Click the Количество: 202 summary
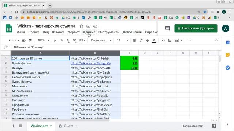Screen dimensions: 234x131 click(x=193, y=126)
